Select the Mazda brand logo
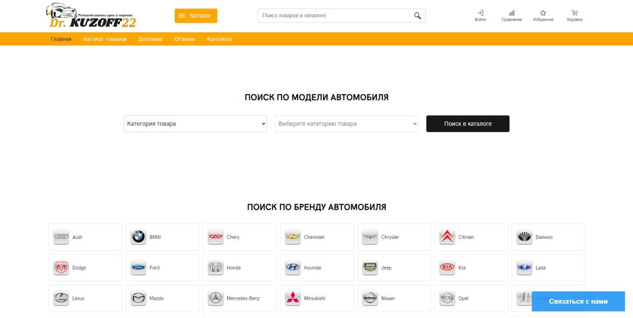This screenshot has height=318, width=633. point(138,298)
